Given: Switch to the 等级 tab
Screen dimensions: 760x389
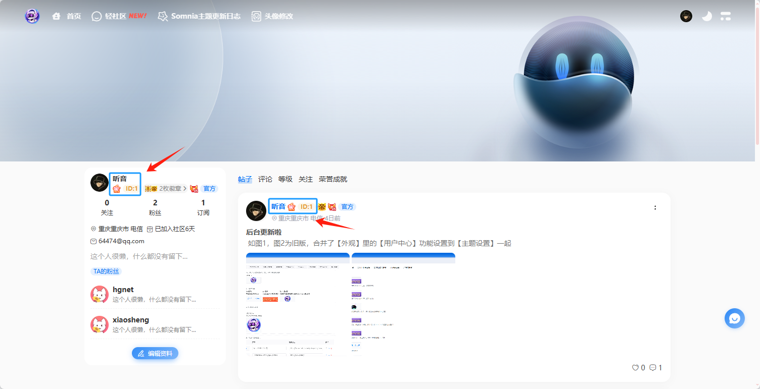Looking at the screenshot, I should (286, 179).
